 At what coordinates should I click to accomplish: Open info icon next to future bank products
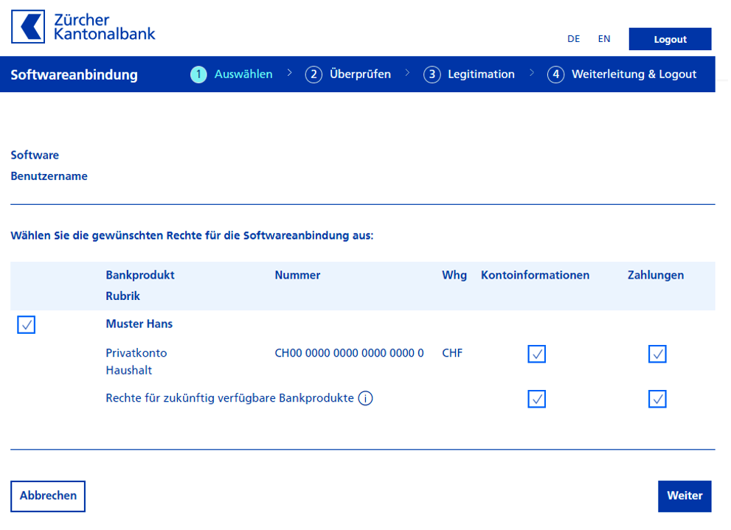coord(366,399)
